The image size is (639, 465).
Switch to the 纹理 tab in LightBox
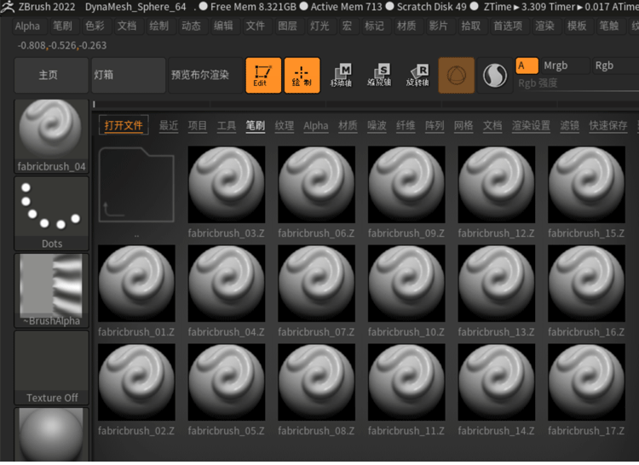tap(285, 126)
